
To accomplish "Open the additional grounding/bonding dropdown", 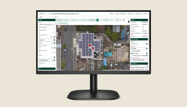I will click(x=138, y=60).
